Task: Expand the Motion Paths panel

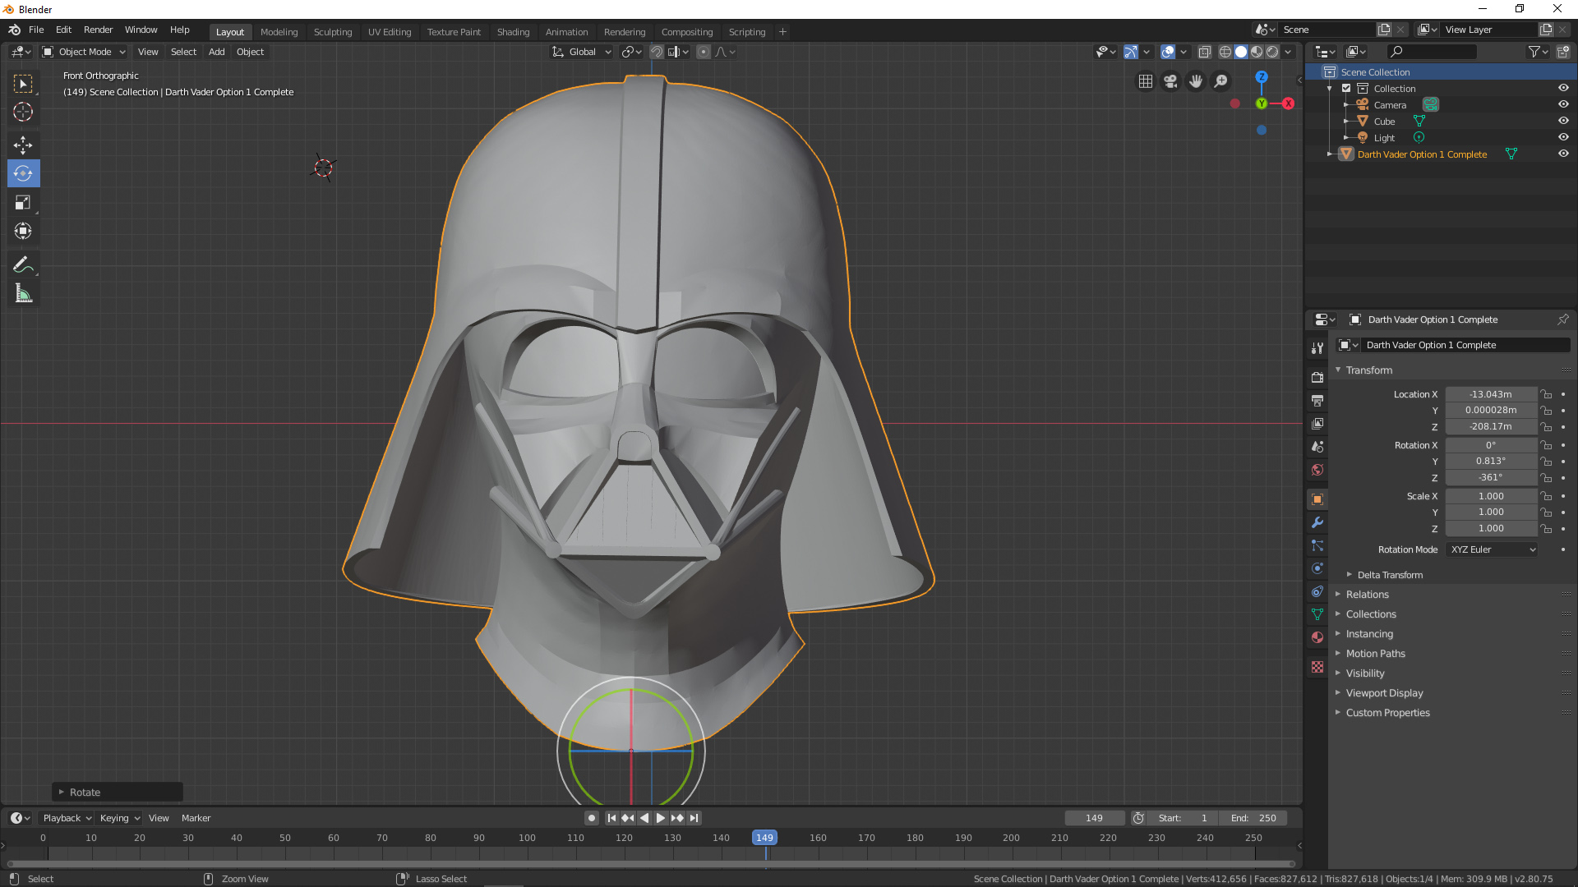Action: (x=1375, y=654)
